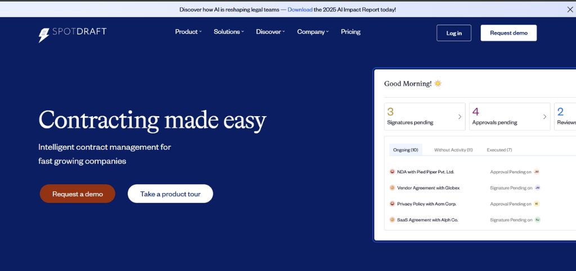Expand the Product dropdown menu
Image resolution: width=576 pixels, height=271 pixels.
click(x=188, y=32)
